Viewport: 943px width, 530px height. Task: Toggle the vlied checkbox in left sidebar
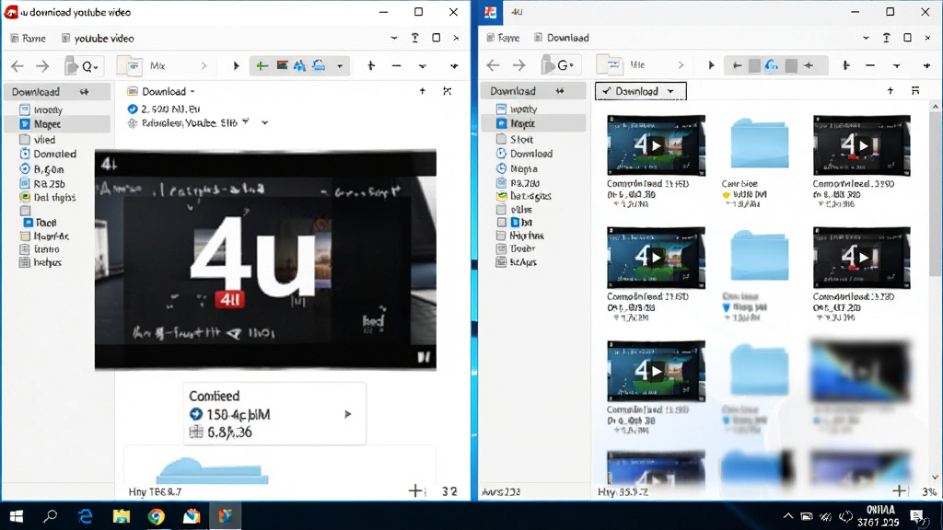point(25,140)
